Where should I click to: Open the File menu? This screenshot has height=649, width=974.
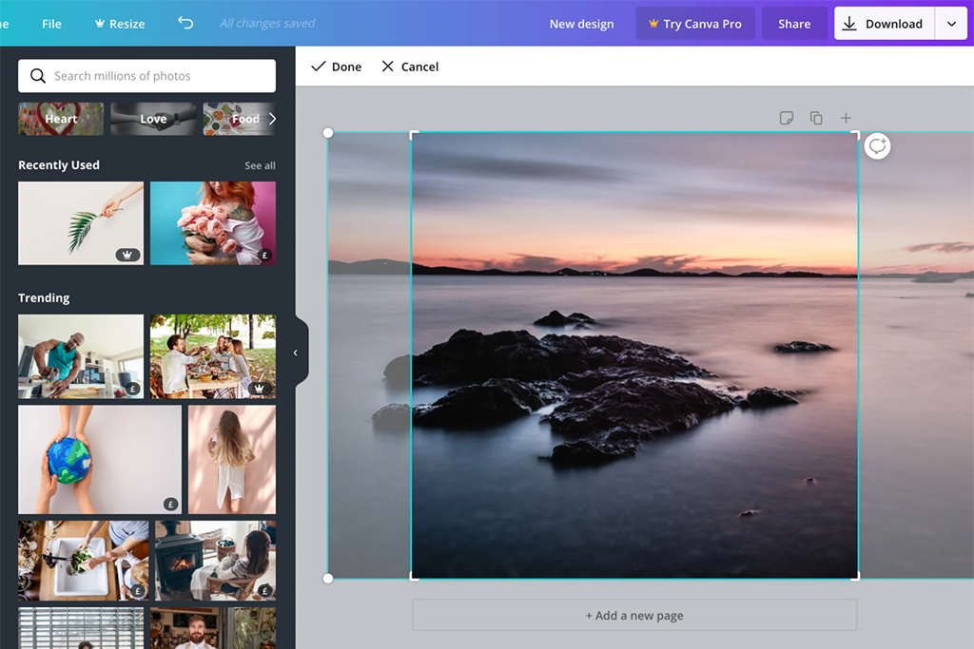(x=51, y=24)
